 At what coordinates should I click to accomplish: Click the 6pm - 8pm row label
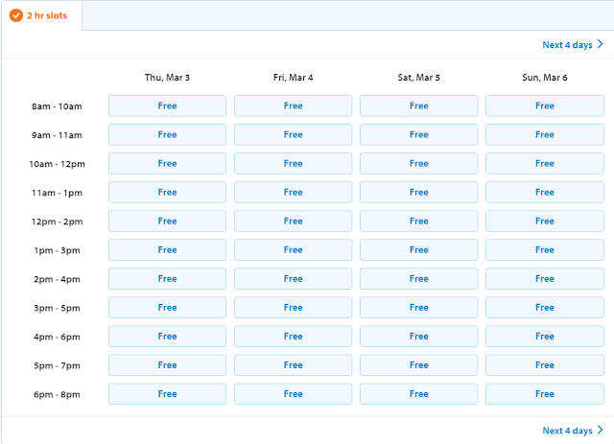(x=57, y=395)
